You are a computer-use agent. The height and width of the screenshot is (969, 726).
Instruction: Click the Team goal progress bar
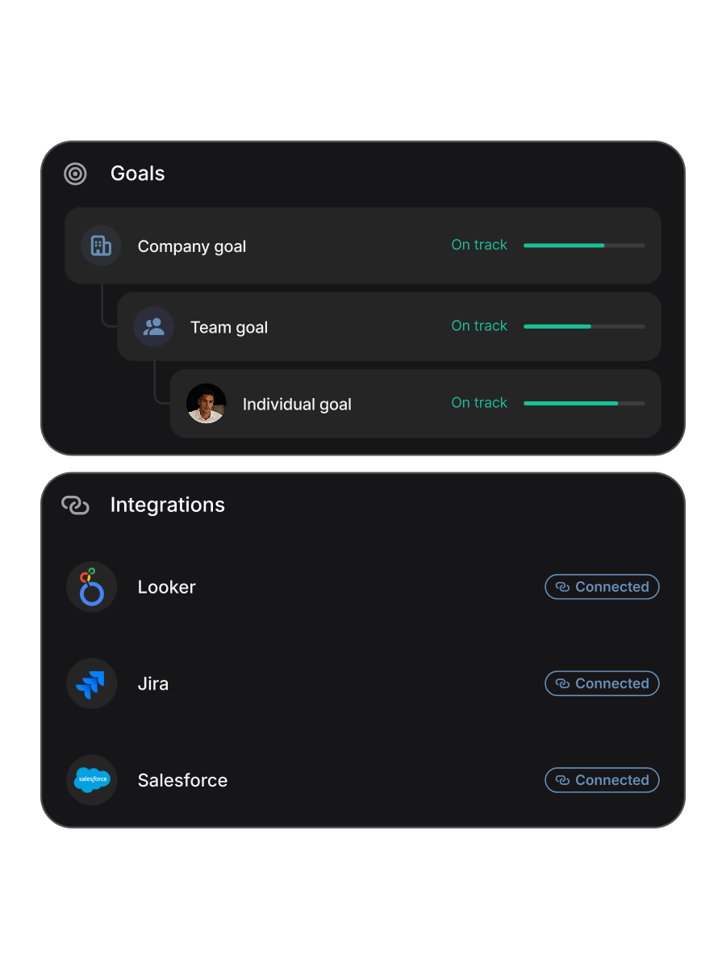point(584,326)
